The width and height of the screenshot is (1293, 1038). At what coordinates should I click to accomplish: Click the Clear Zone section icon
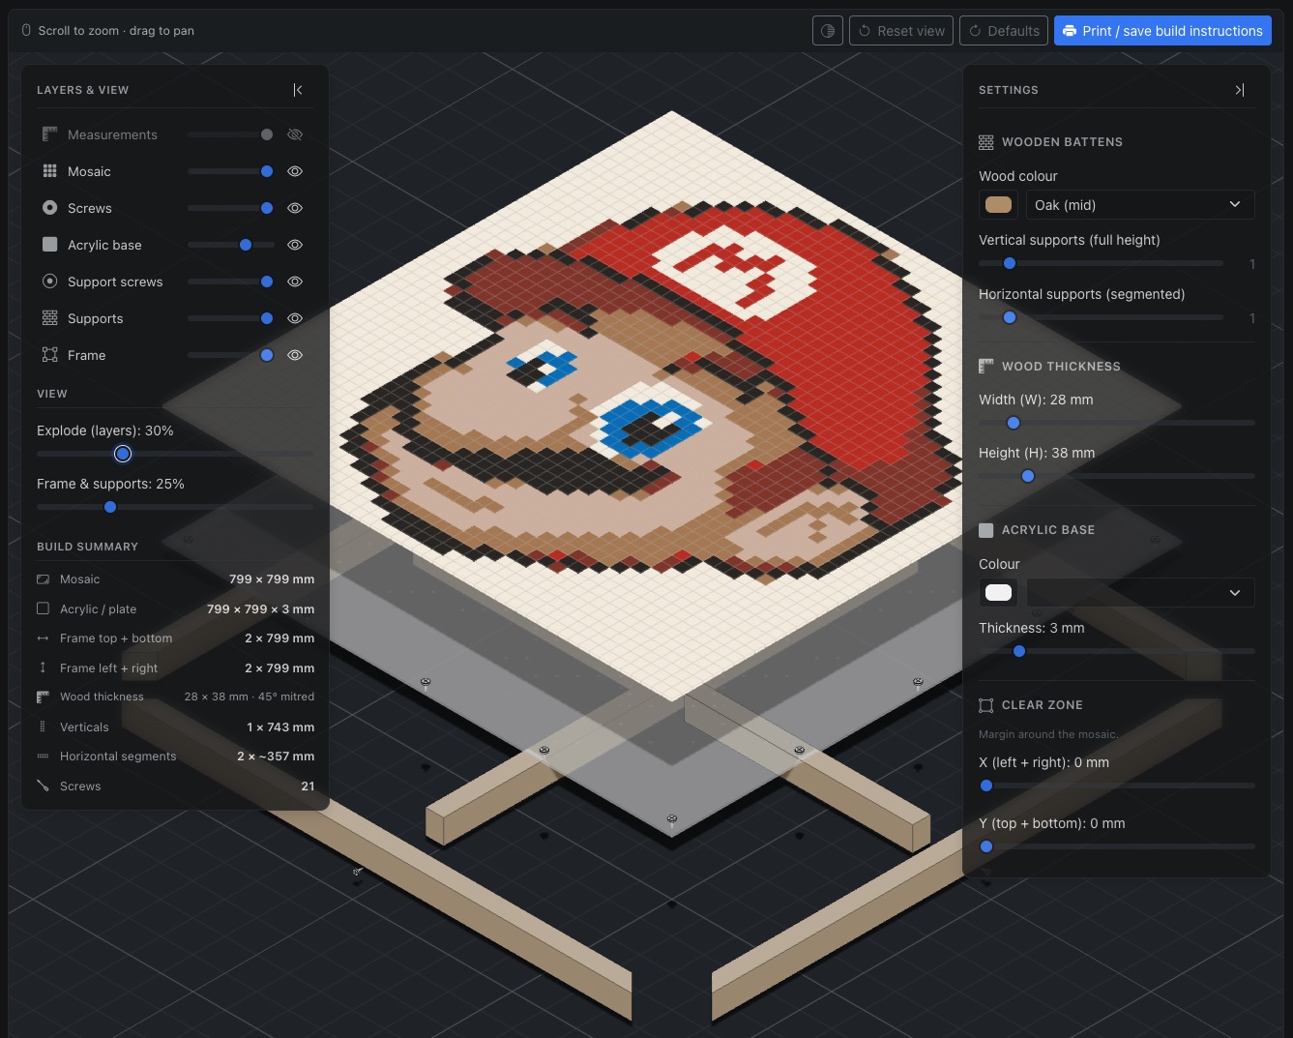[986, 705]
